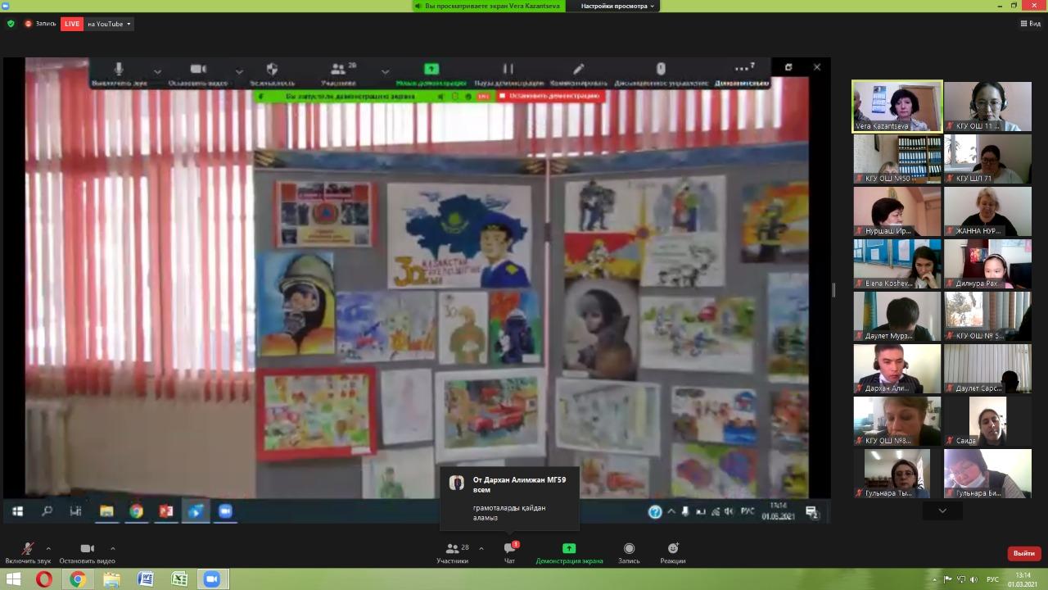Start screen sharing with Демонстрация экрана

click(569, 552)
